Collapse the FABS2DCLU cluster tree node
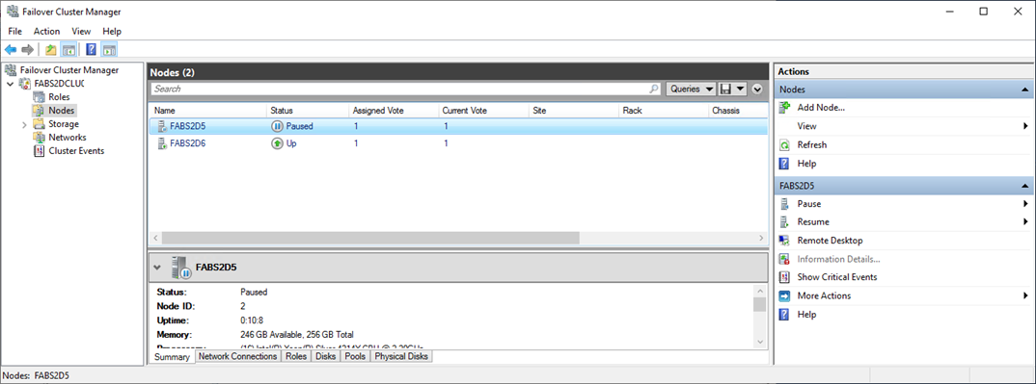The width and height of the screenshot is (1036, 384). coord(10,84)
